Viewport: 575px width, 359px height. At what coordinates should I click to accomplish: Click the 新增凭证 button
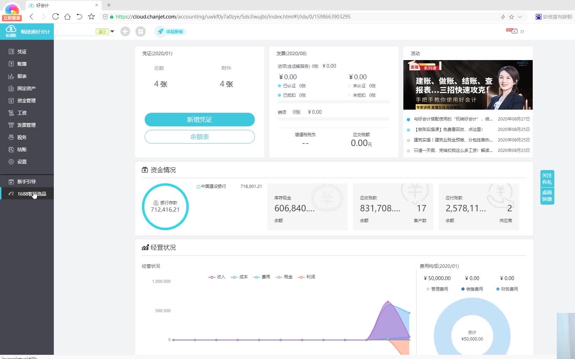[x=200, y=119]
